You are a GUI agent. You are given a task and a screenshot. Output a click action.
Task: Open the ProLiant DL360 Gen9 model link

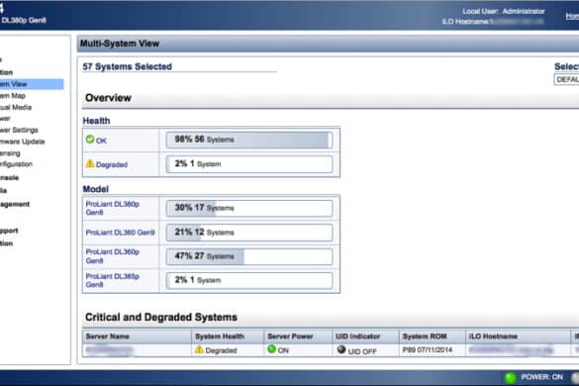click(x=120, y=233)
